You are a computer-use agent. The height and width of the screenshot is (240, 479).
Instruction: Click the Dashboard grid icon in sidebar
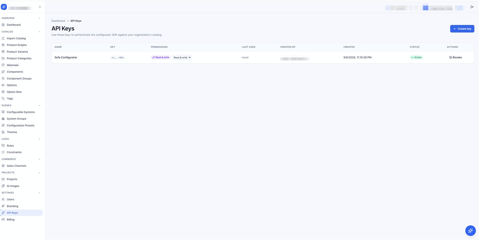[x=3, y=25]
